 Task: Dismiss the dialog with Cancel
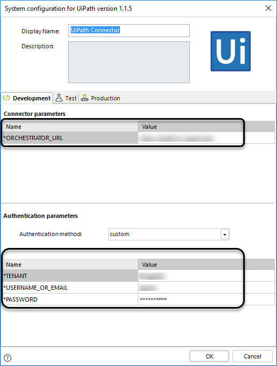(x=252, y=356)
